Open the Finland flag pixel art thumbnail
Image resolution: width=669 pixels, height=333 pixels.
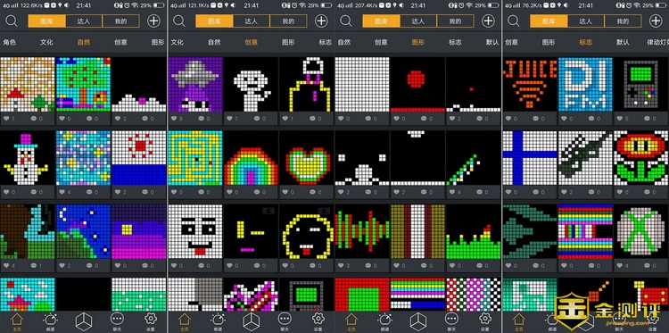pyautogui.click(x=530, y=157)
